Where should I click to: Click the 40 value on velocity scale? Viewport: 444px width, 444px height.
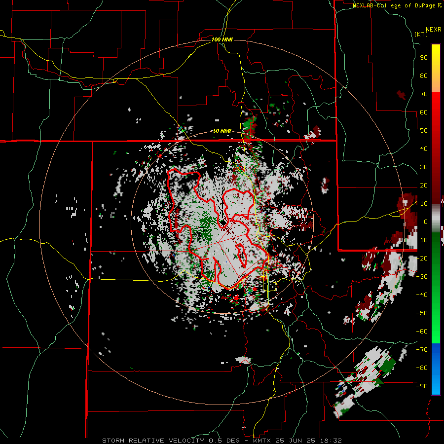(x=424, y=148)
